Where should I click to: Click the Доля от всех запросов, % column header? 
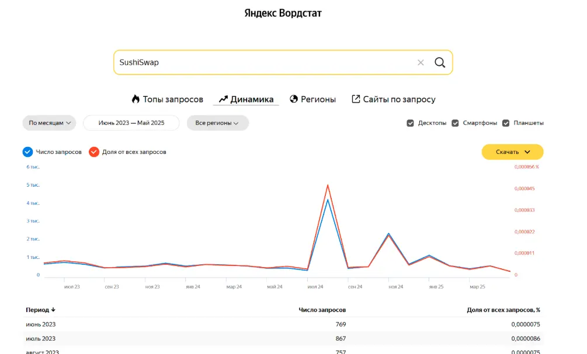pos(503,310)
